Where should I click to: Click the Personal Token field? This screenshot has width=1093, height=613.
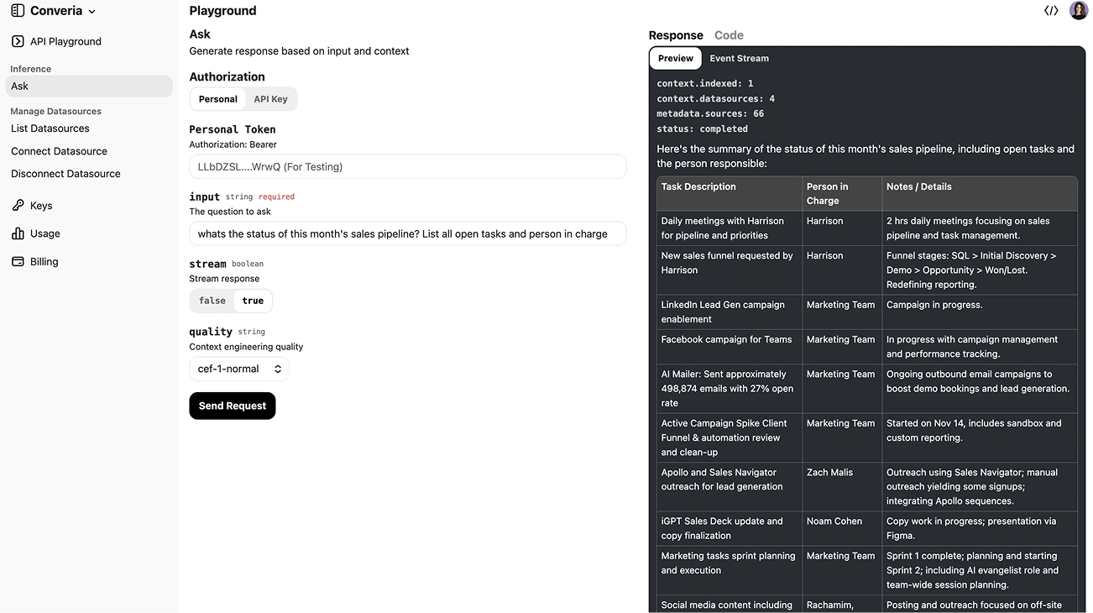407,166
